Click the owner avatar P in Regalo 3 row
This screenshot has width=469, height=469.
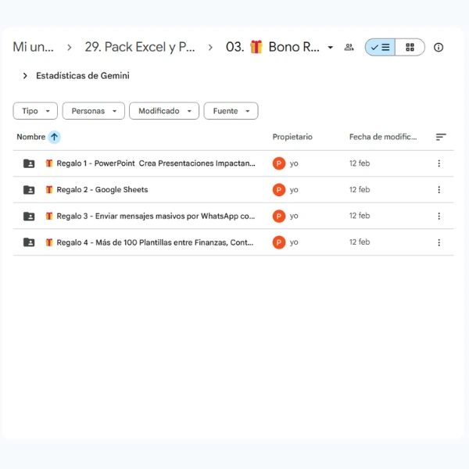coord(279,216)
